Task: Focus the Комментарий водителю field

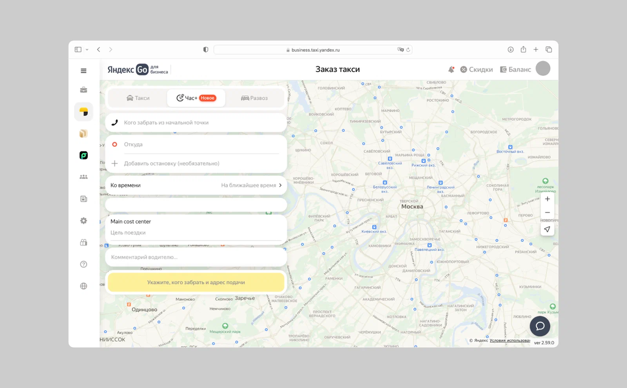Action: click(x=196, y=257)
